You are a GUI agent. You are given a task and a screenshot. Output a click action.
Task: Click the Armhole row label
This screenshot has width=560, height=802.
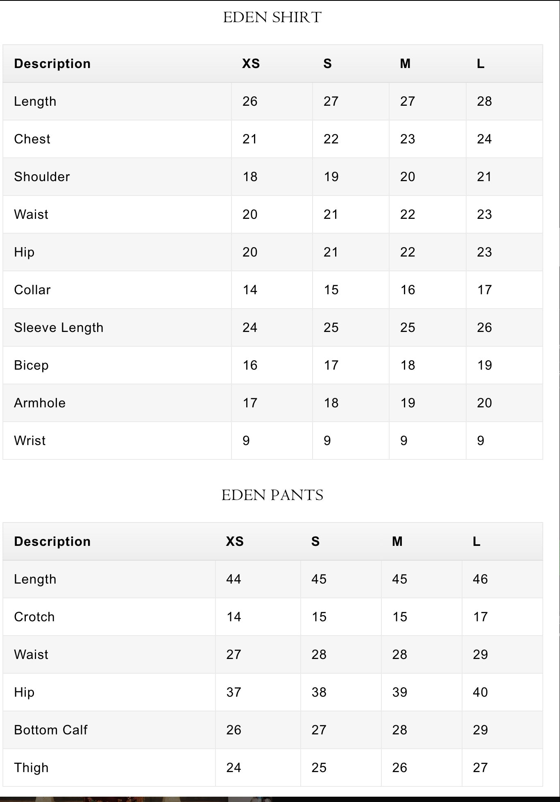pos(40,403)
